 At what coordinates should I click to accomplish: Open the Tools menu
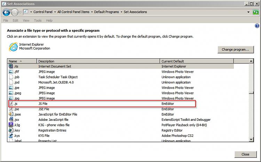pyautogui.click(x=38, y=20)
